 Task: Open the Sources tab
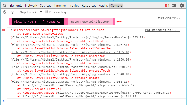tap(46, 6)
